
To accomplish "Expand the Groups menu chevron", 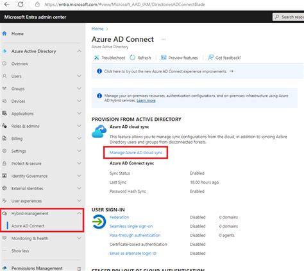I will tap(79, 89).
